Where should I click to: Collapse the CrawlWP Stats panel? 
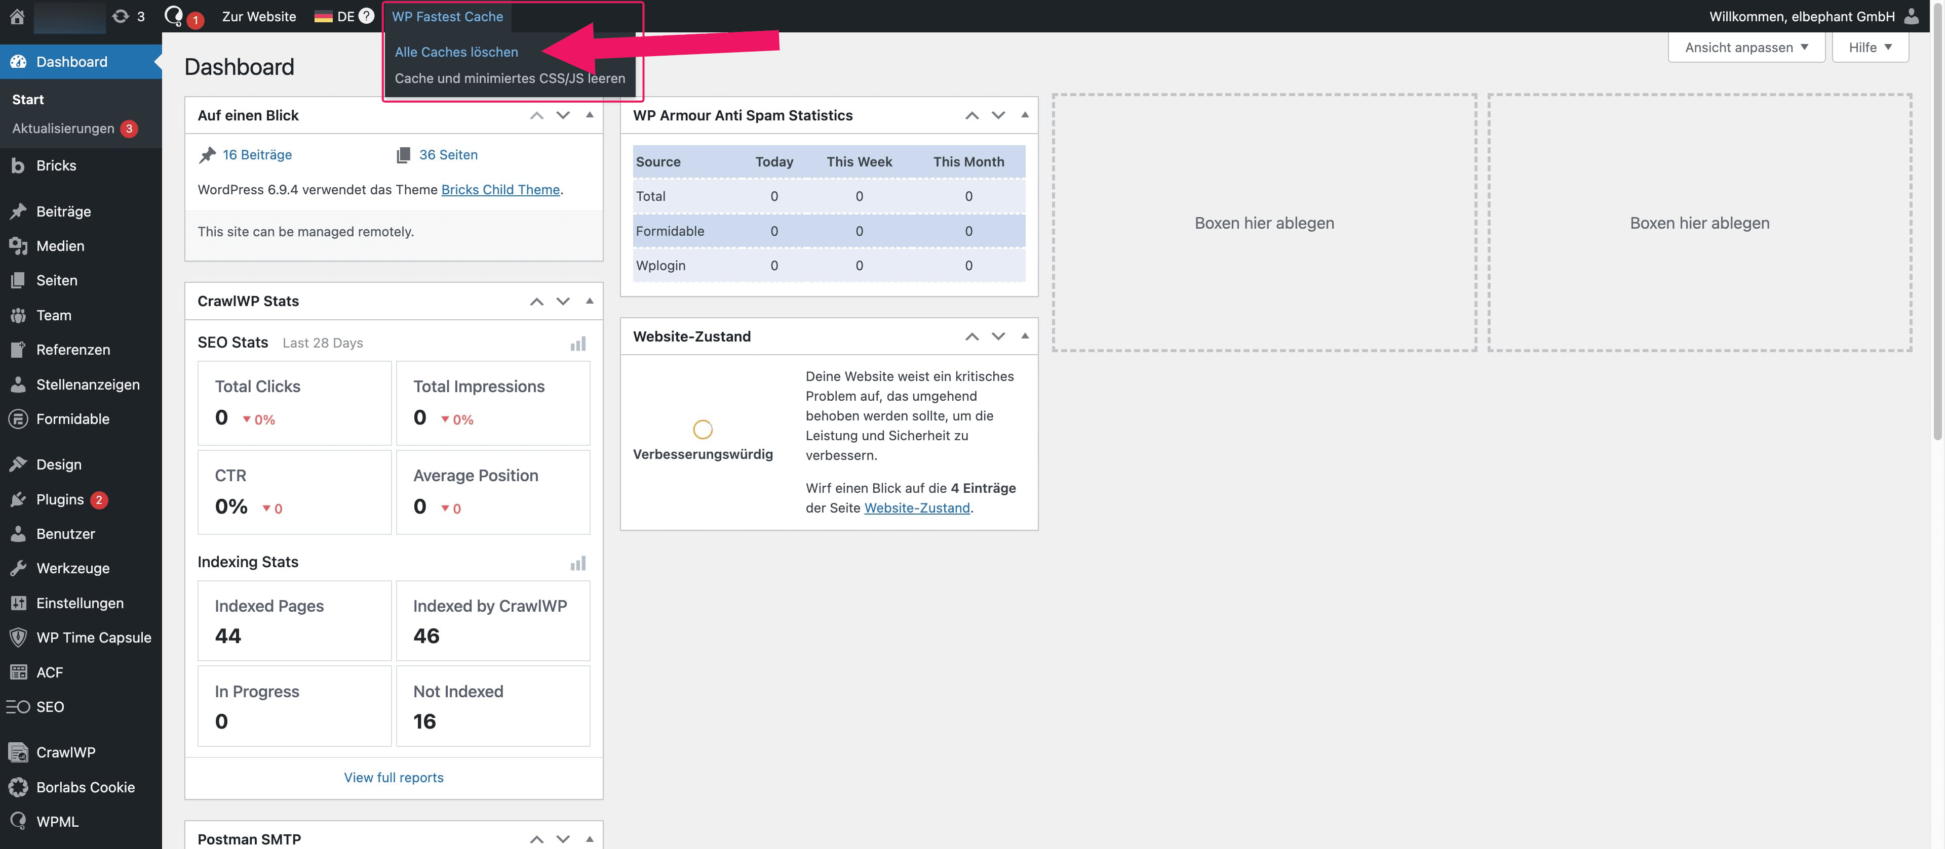tap(590, 301)
